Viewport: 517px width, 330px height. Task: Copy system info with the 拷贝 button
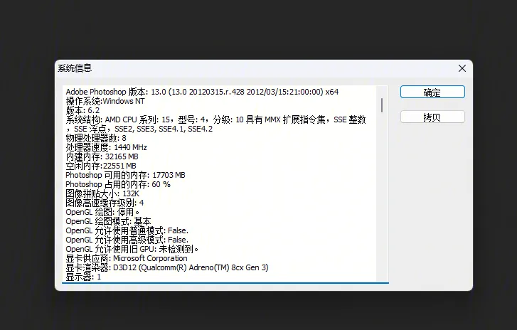(x=432, y=117)
